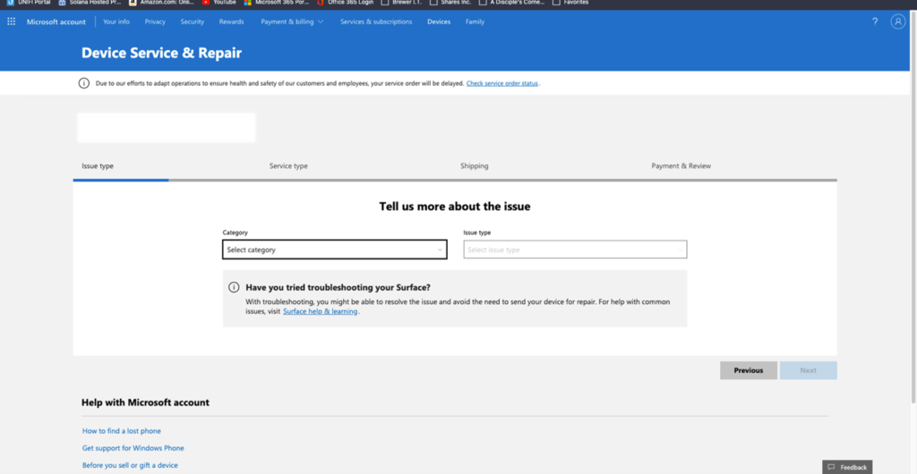Open the Check service order status link
917x474 pixels.
tap(501, 83)
